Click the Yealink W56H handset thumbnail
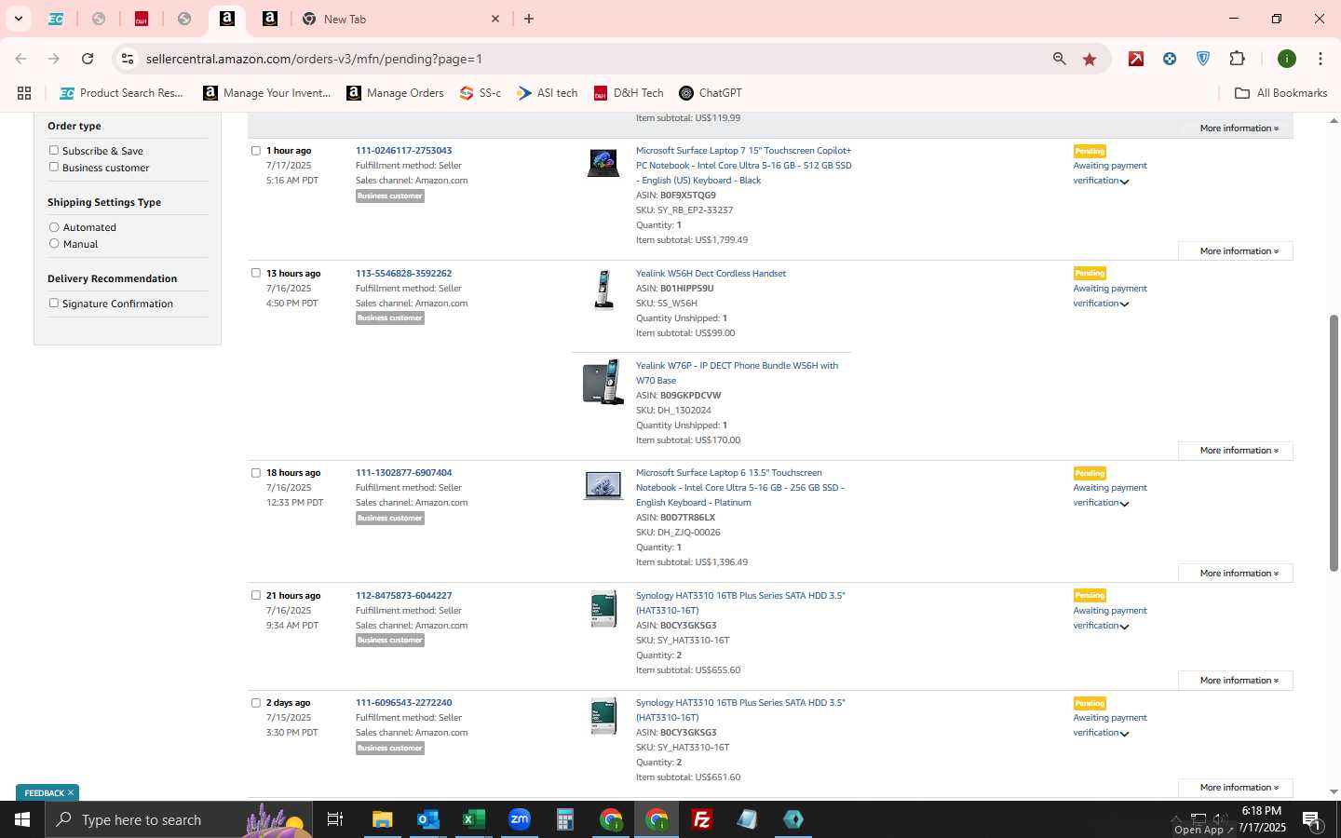 (x=603, y=289)
